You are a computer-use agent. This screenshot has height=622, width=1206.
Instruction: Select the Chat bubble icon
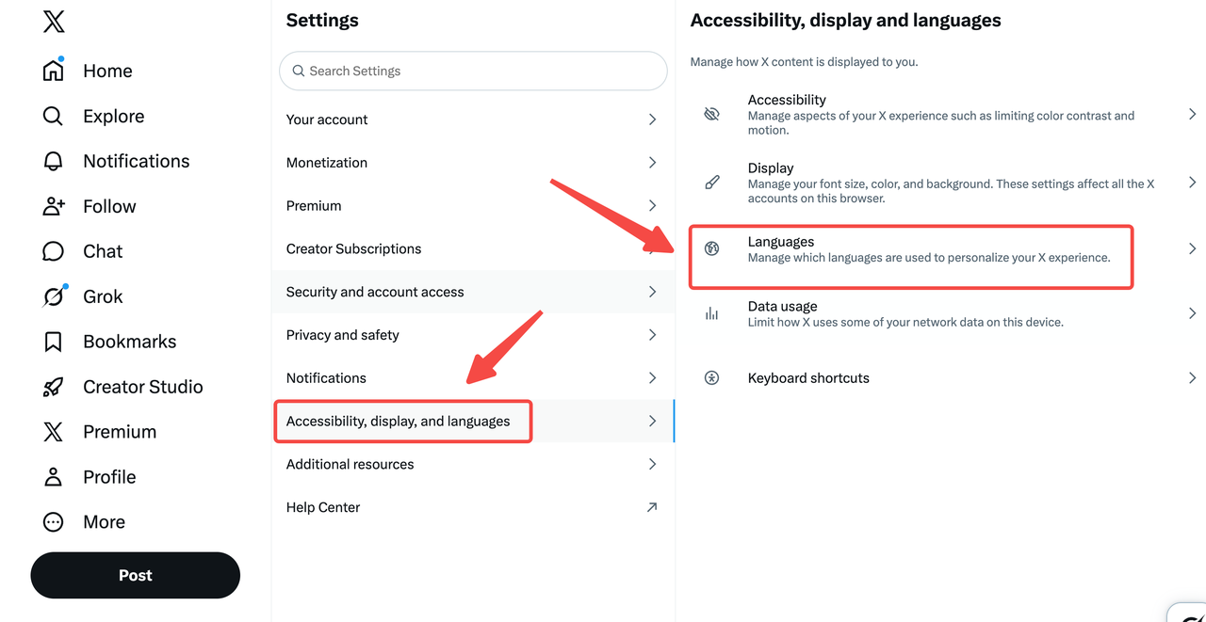[54, 251]
